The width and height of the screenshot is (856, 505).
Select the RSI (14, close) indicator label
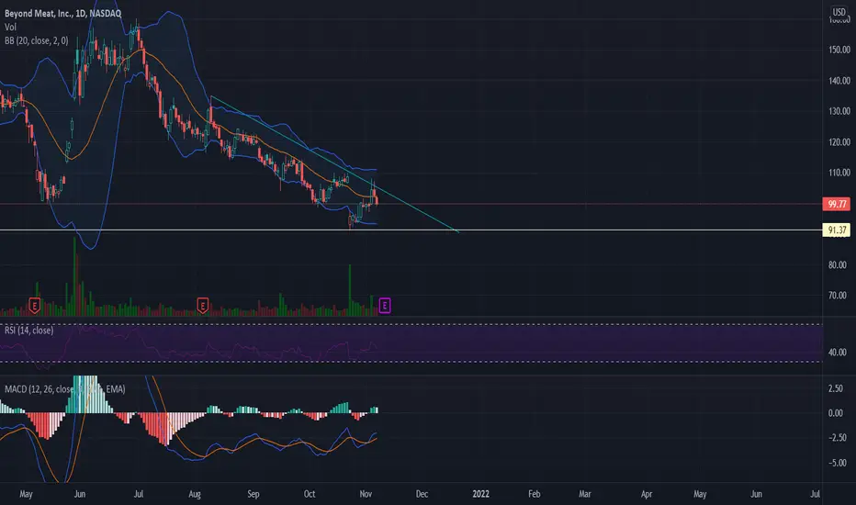point(29,331)
